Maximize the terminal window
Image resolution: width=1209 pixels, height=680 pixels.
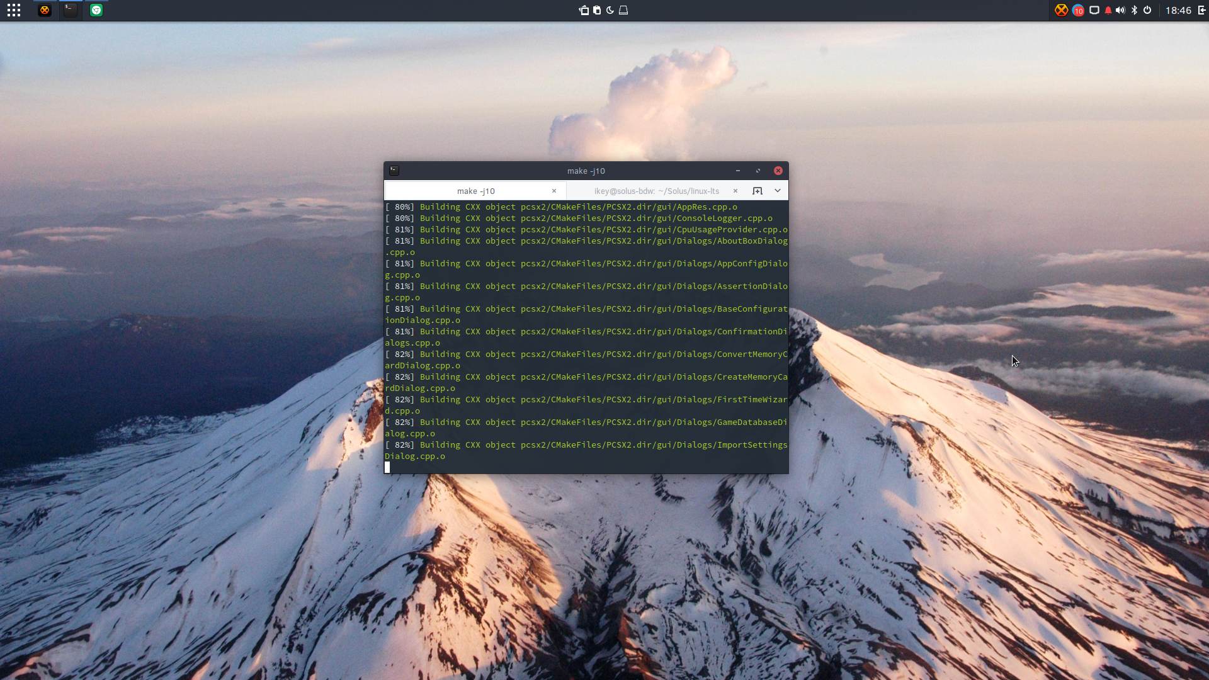point(758,171)
